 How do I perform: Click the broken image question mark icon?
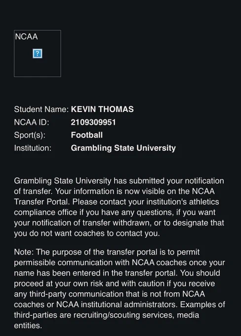coord(38,53)
